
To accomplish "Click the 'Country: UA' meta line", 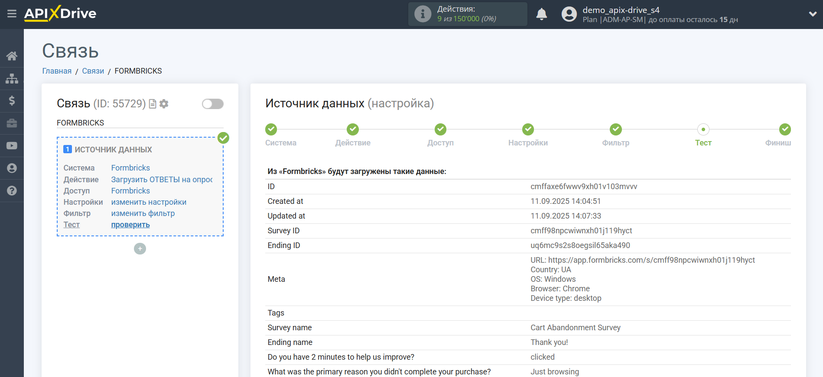I will click(551, 270).
